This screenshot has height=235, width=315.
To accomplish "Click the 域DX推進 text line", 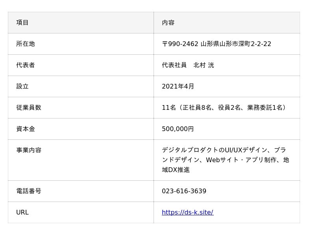I will (x=176, y=170).
